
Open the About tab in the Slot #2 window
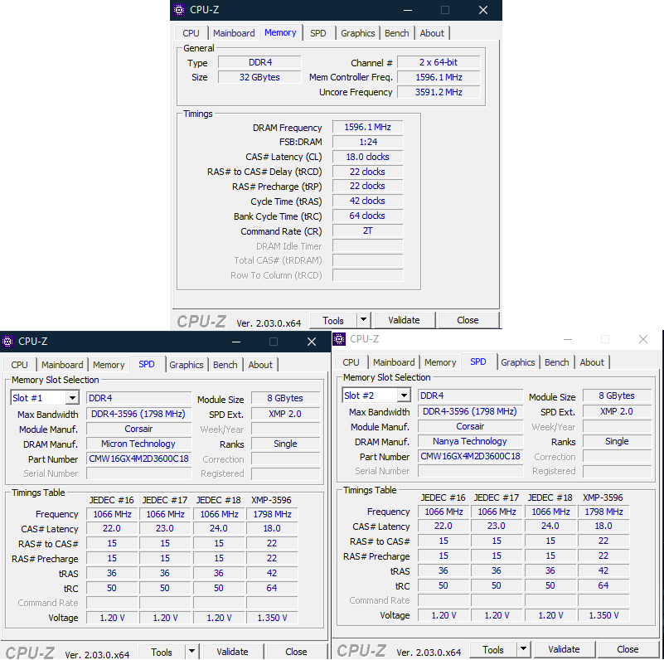tap(592, 362)
